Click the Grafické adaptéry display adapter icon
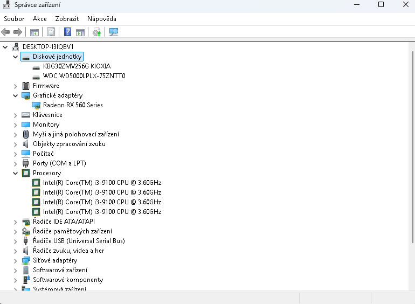The height and width of the screenshot is (304, 415). click(26, 95)
